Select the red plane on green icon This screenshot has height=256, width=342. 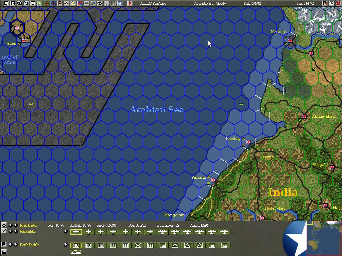point(46,3)
